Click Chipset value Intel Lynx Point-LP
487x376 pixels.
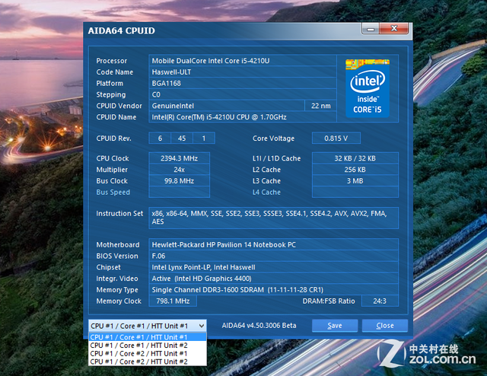[x=274, y=267]
